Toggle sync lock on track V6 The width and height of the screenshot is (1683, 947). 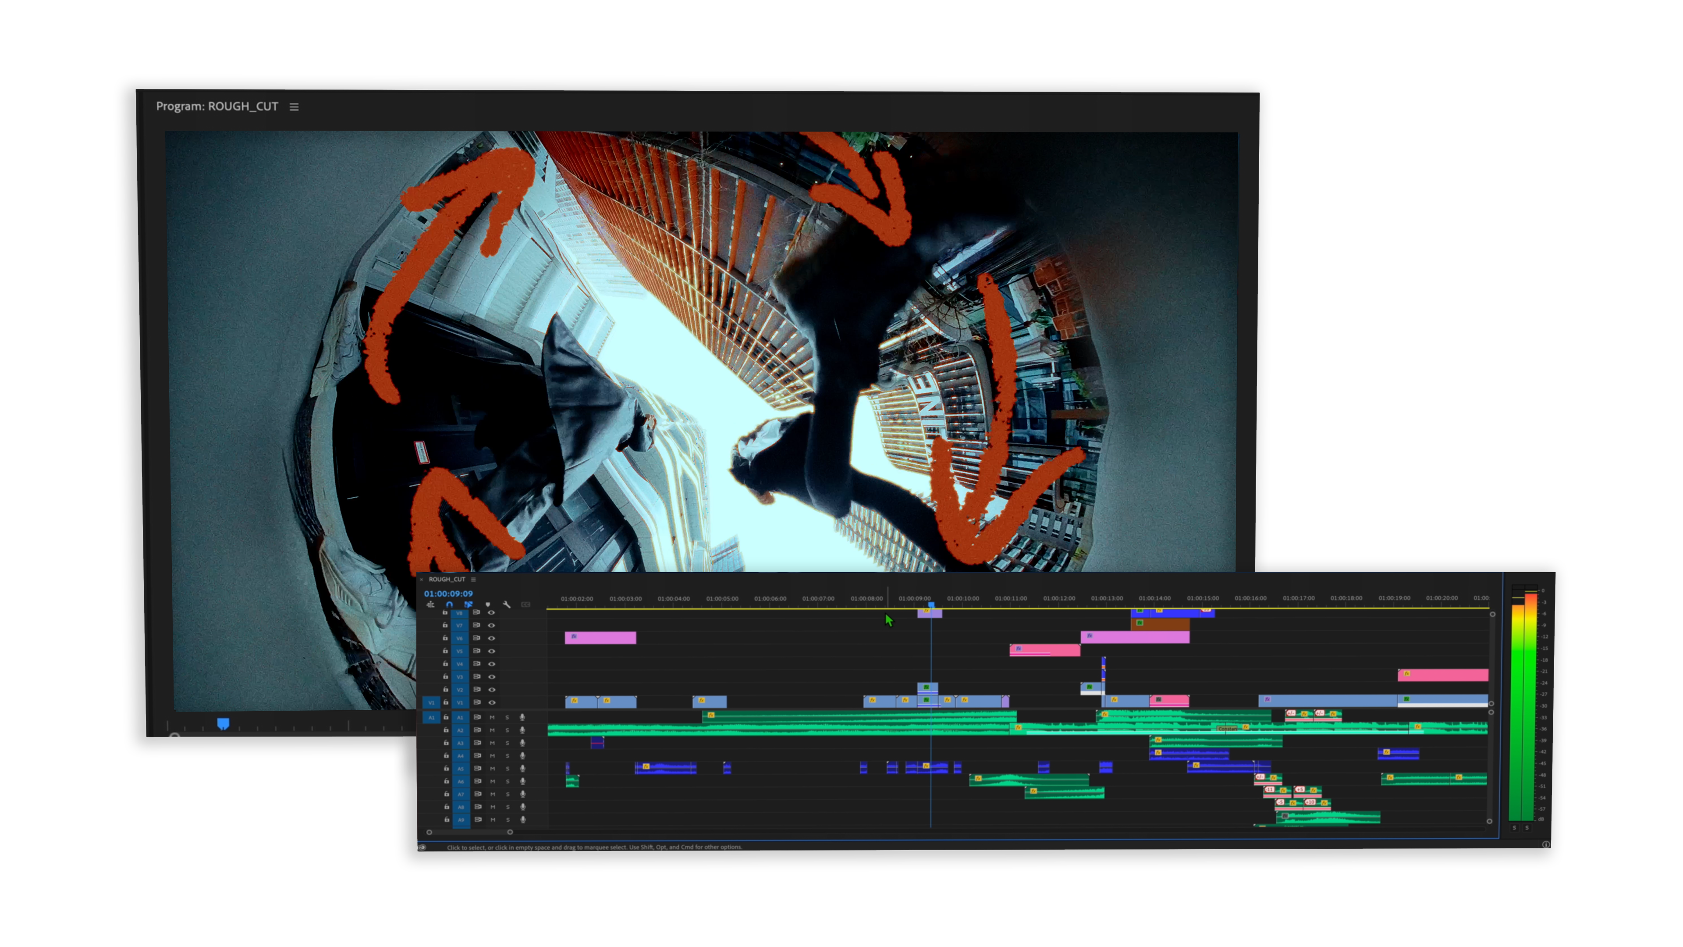[x=476, y=638]
